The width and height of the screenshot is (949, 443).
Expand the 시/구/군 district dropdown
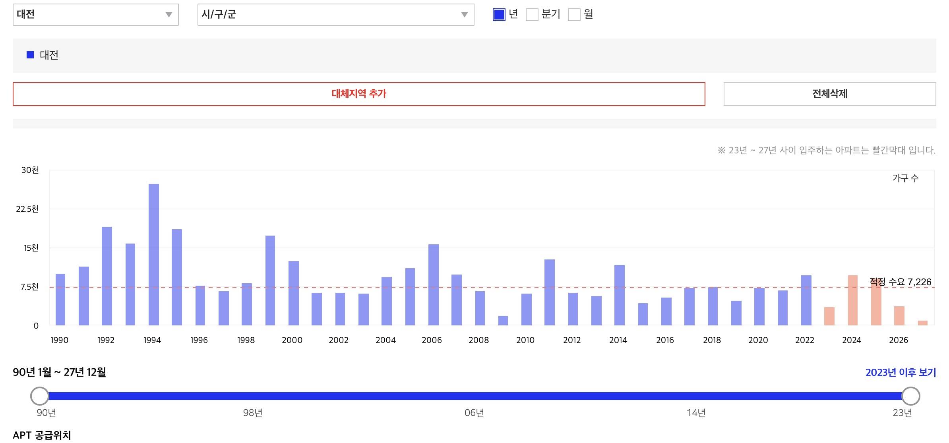(x=335, y=15)
